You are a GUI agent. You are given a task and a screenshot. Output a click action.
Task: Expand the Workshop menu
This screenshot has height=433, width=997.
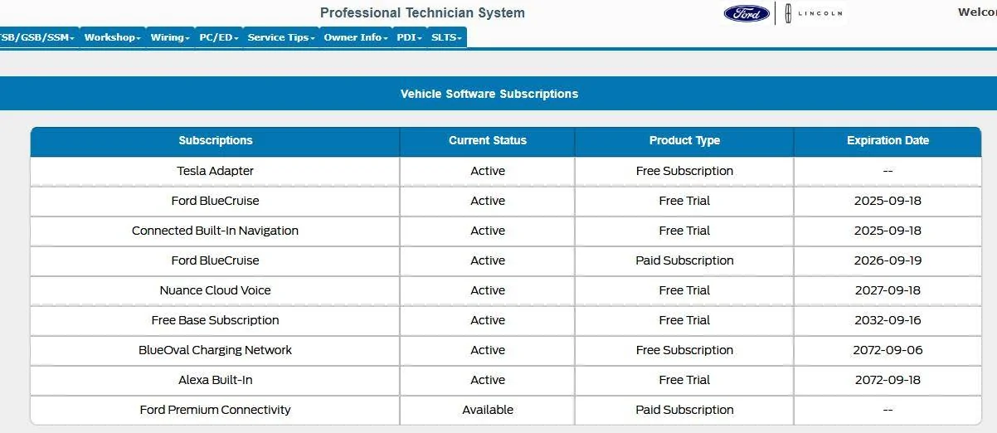pyautogui.click(x=112, y=37)
